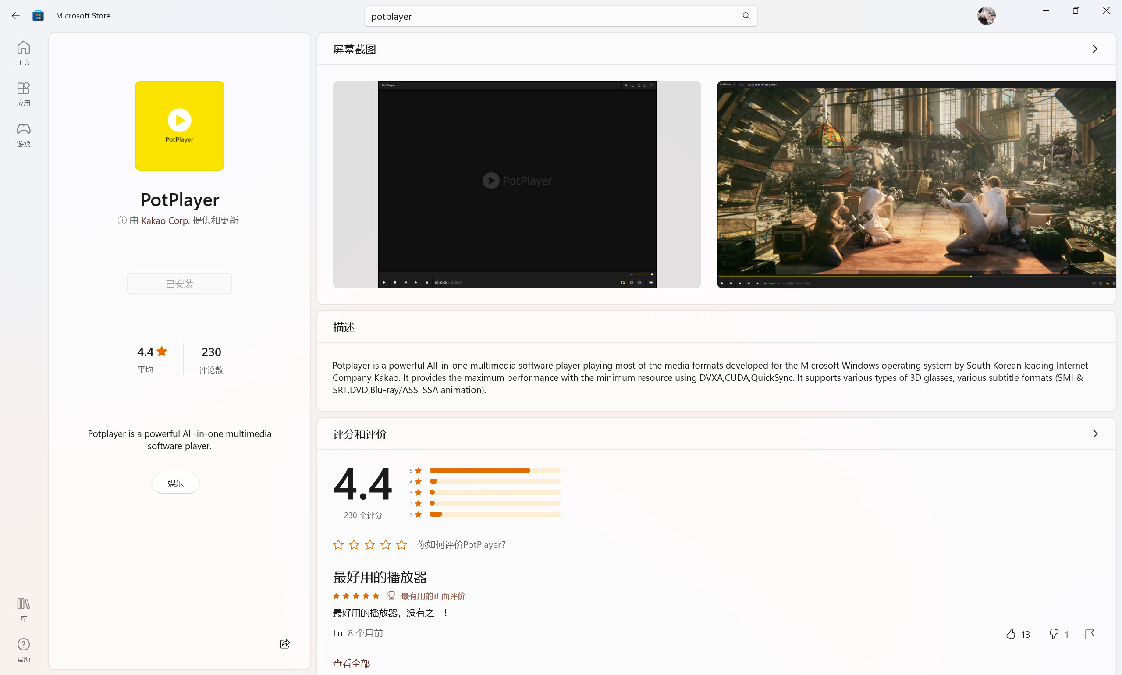Click the 230 reviews count (评论数)
1122x675 pixels.
click(x=211, y=360)
